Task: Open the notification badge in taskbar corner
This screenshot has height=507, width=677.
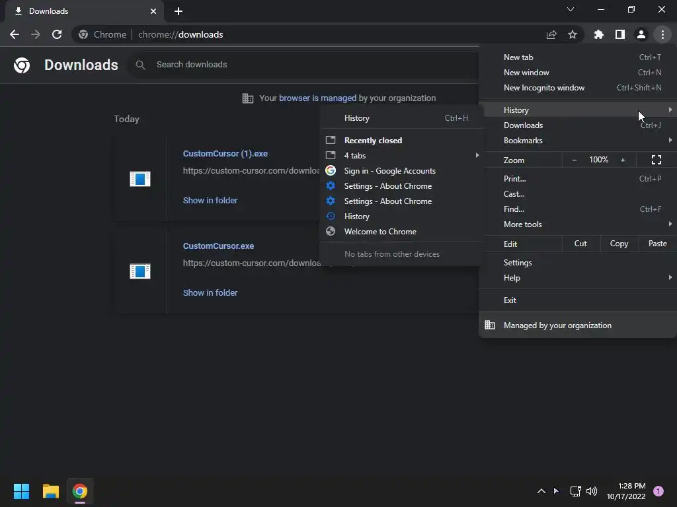Action: pos(658,491)
